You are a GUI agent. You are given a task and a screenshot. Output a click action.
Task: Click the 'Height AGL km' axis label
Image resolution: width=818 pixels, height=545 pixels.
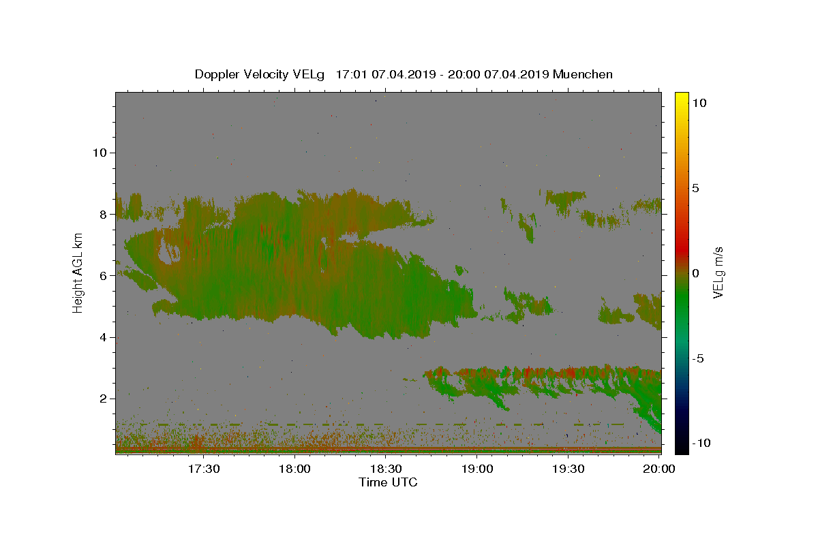point(78,272)
